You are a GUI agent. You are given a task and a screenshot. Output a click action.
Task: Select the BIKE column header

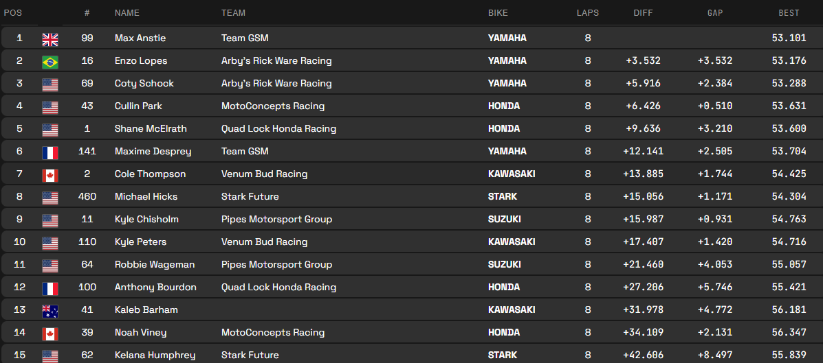(498, 13)
